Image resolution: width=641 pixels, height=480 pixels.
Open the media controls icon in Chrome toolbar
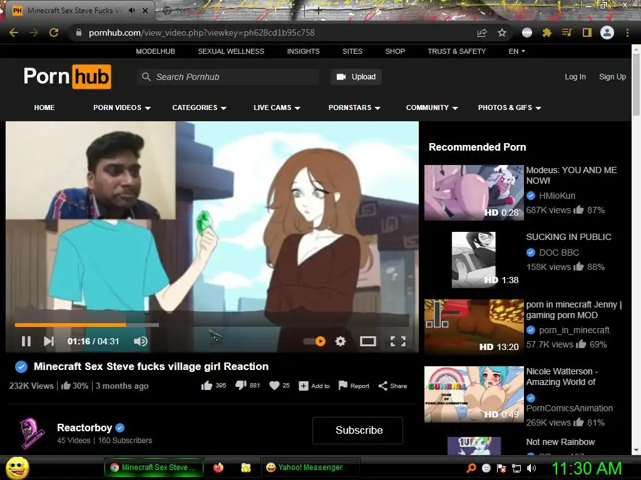[x=567, y=32]
